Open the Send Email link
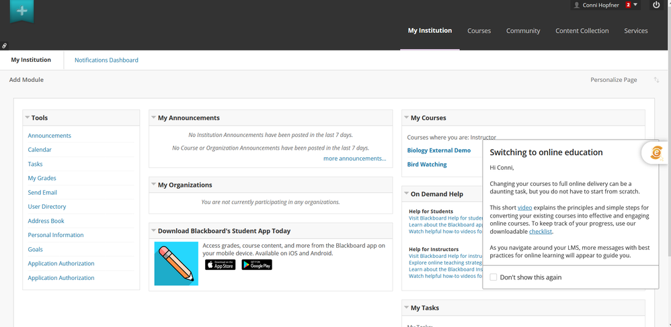Image resolution: width=671 pixels, height=327 pixels. (42, 192)
